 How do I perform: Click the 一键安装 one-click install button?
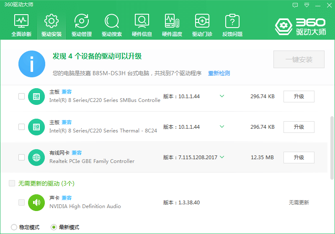(x=299, y=59)
